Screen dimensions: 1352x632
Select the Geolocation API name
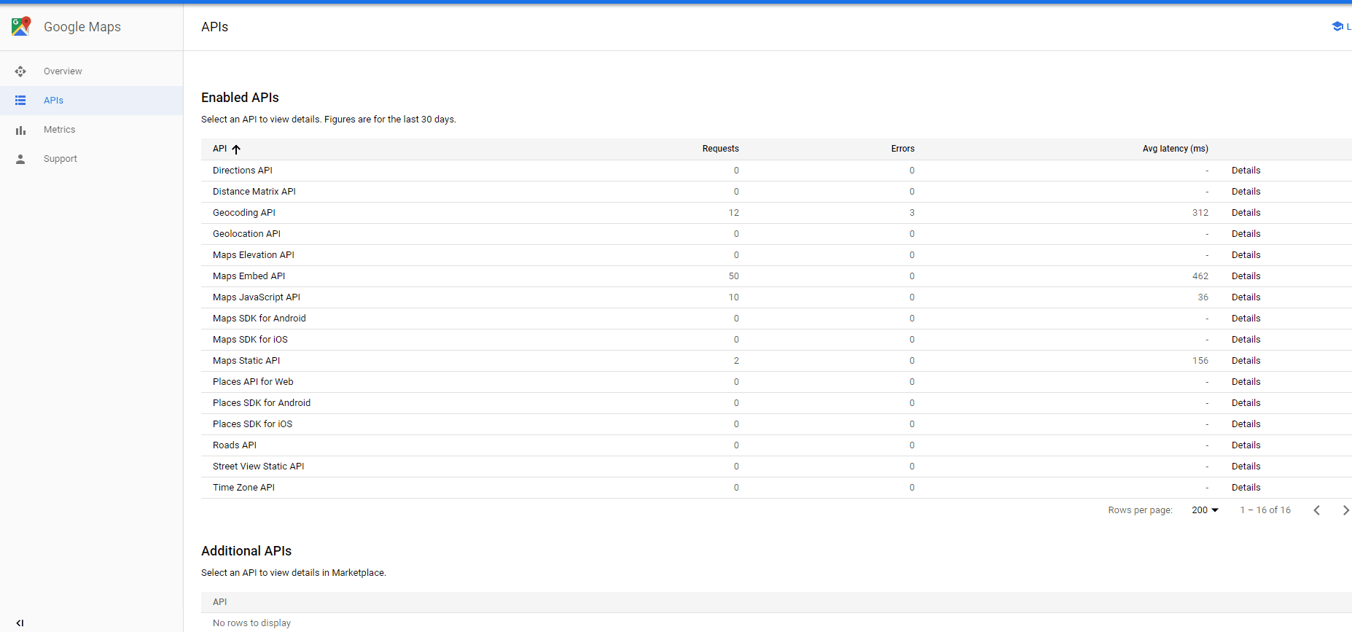click(x=246, y=234)
